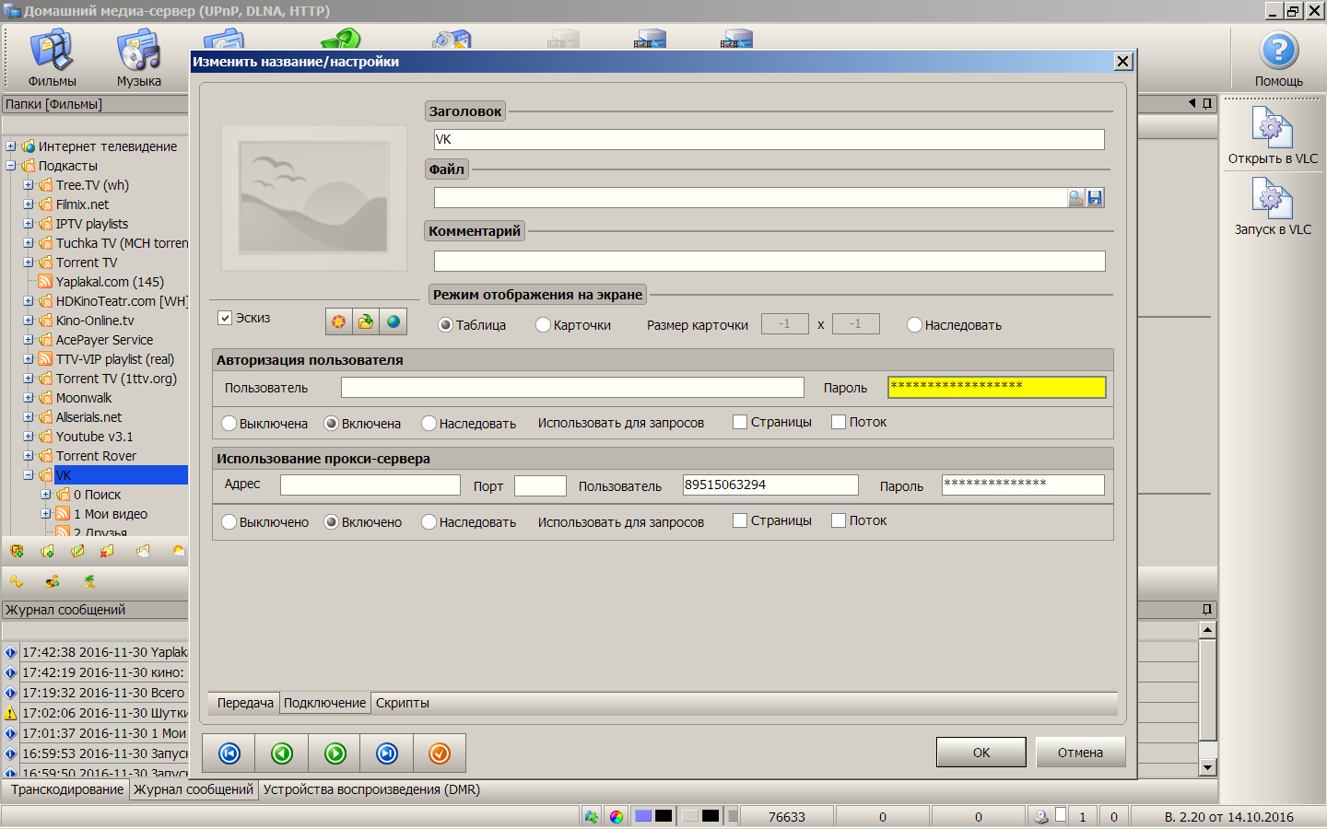Viewport: 1327px width, 829px height.
Task: Click the orange checkmark apply button
Action: [440, 753]
